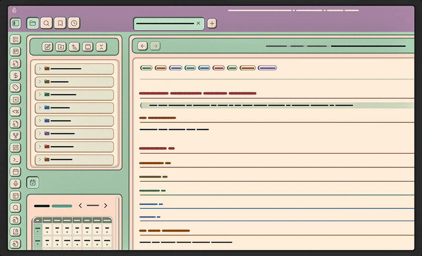Viewport: 422px width, 256px height.
Task: Click the stacked-window icon in explorer toolbar
Action: click(x=88, y=47)
